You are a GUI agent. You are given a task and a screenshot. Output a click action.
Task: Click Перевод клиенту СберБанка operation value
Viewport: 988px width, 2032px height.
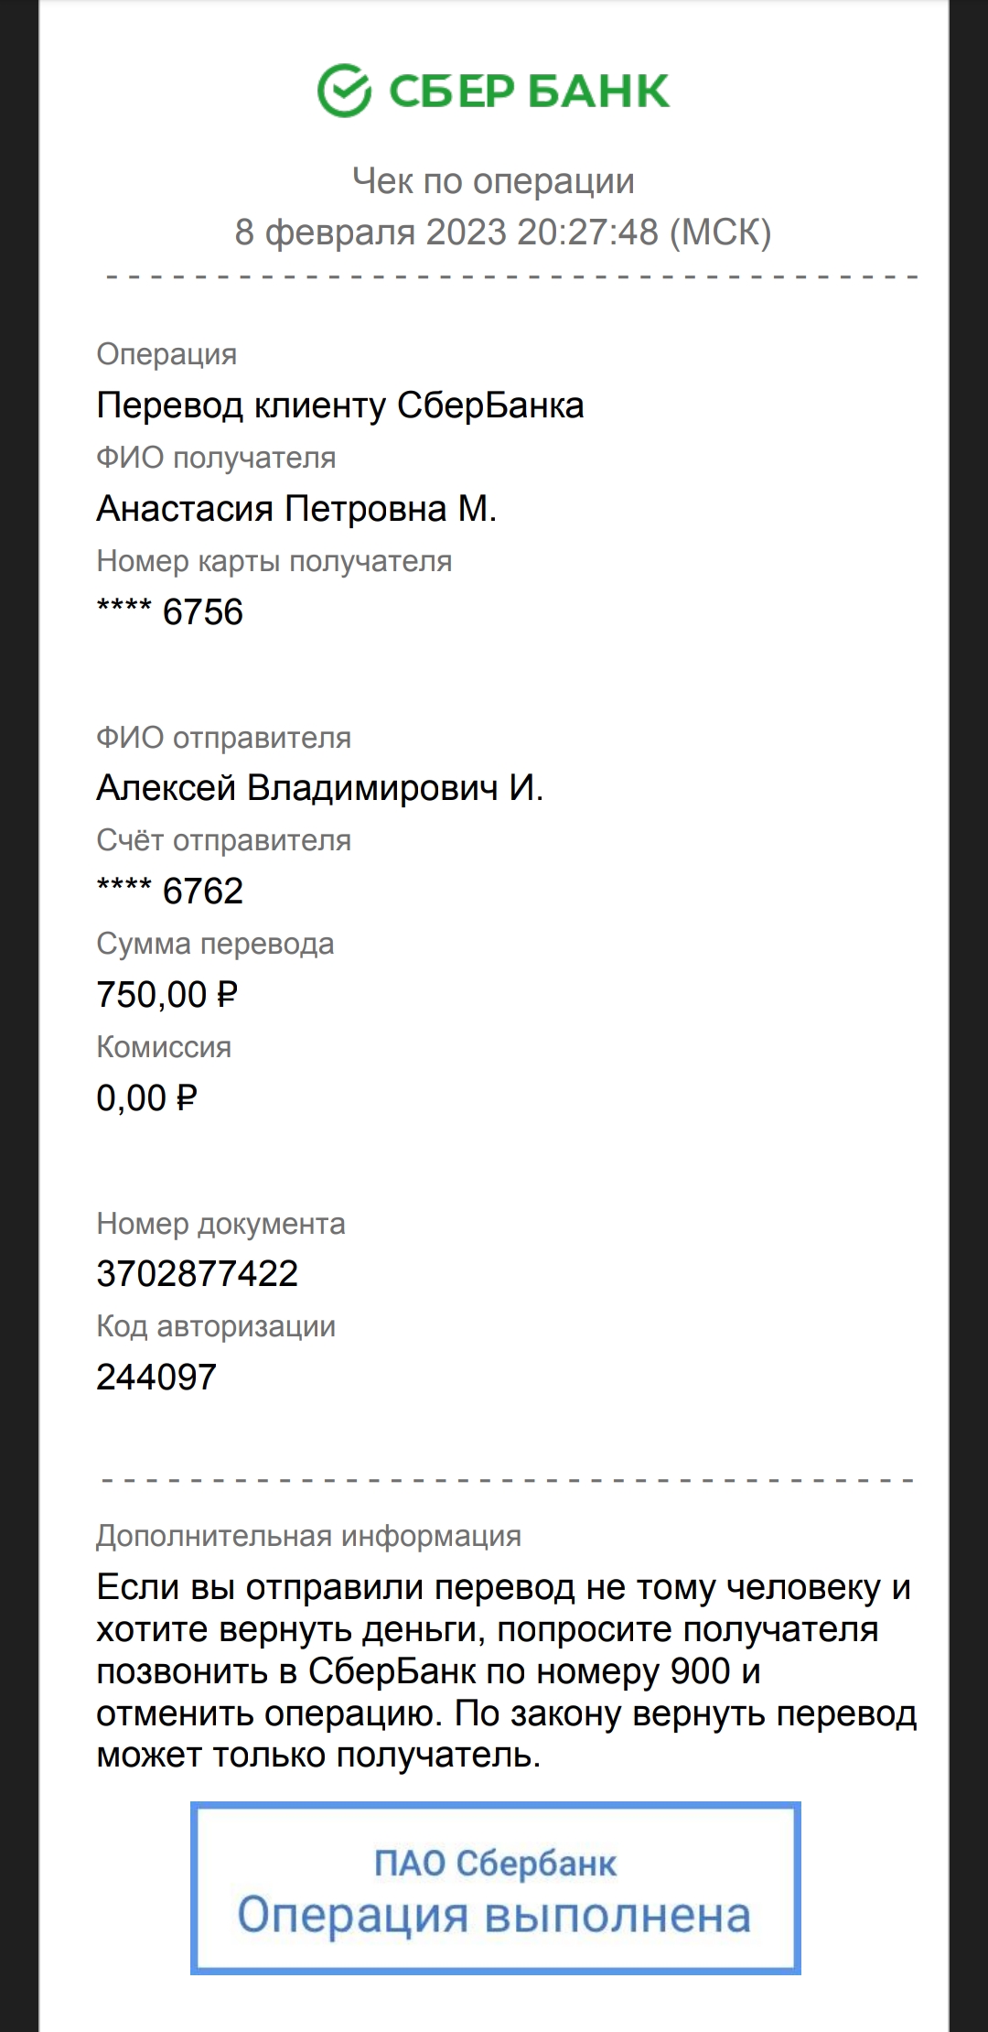point(340,405)
